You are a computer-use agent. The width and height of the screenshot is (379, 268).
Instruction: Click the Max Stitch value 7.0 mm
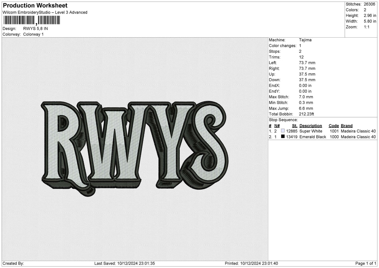[x=306, y=97]
